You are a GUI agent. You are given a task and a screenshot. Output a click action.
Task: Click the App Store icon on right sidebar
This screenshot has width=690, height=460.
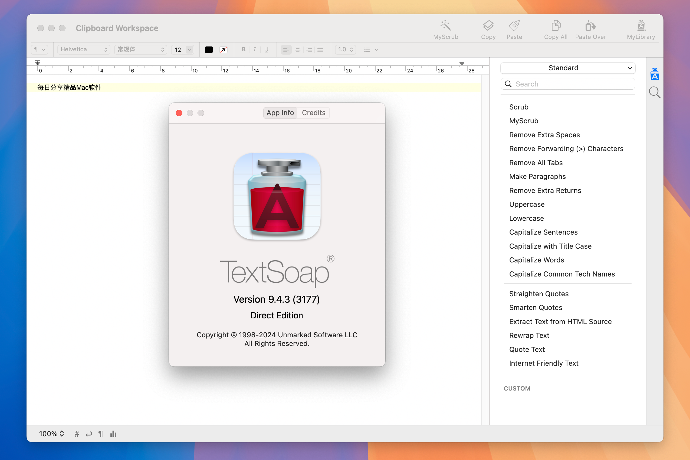coord(656,74)
